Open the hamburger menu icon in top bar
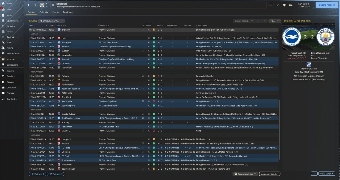Viewport: 340px width, 180px height. click(271, 5)
